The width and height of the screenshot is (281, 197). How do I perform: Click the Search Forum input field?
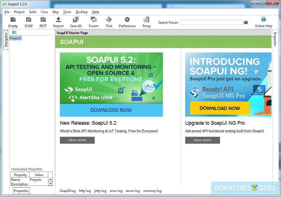[x=212, y=22]
